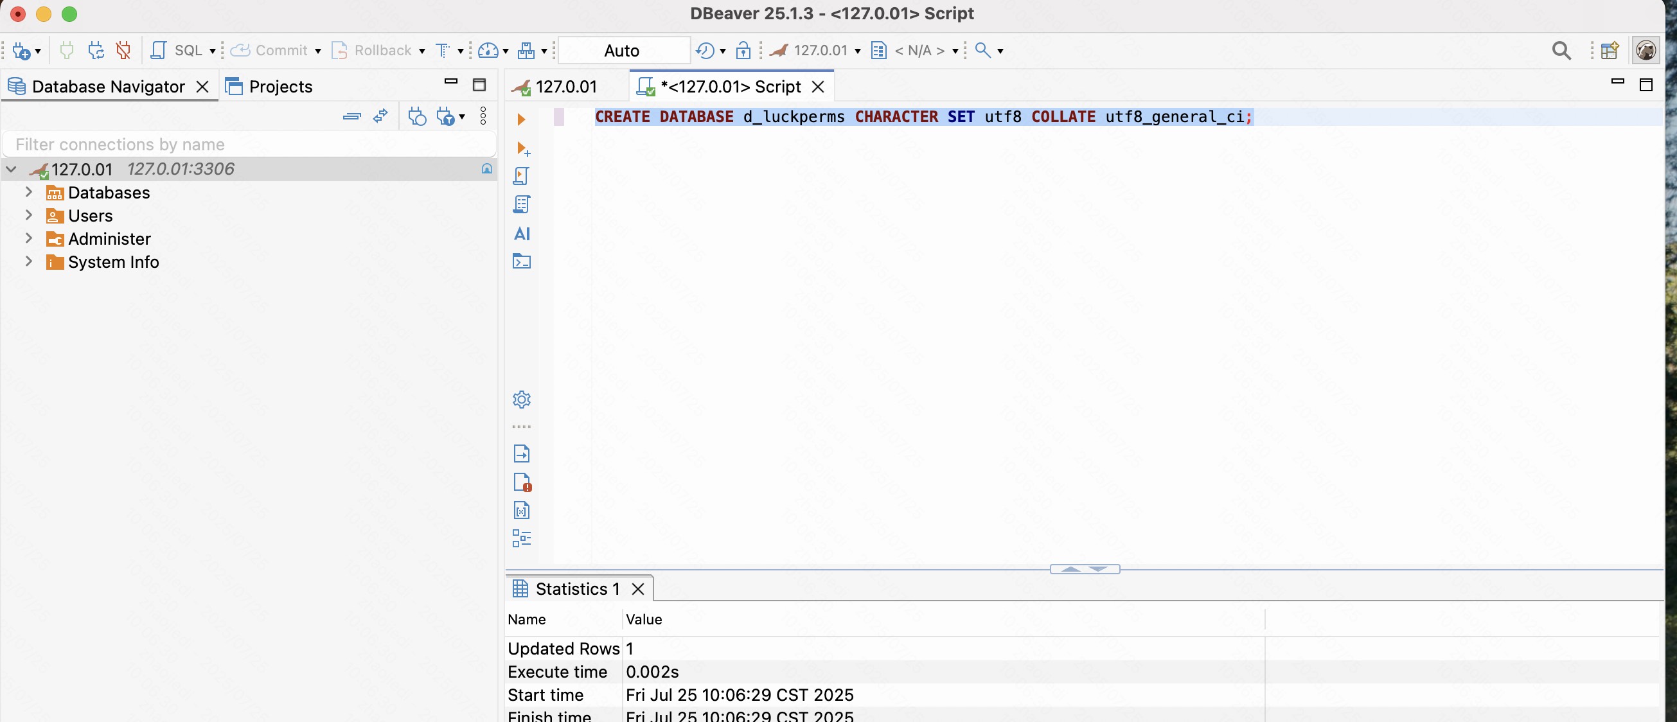This screenshot has height=722, width=1677.
Task: Expand the Databases folder
Action: [x=29, y=192]
